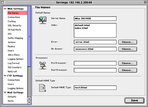Open the SSI settings entry
This screenshot has height=107, width=148.
pos(10,34)
